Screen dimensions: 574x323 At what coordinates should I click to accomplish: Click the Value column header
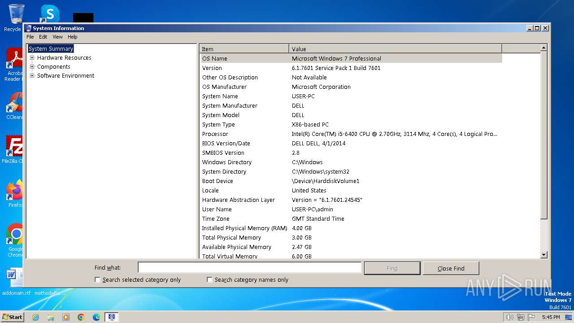[396, 49]
